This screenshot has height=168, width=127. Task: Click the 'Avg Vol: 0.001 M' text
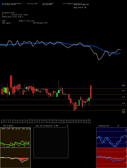[81, 5]
